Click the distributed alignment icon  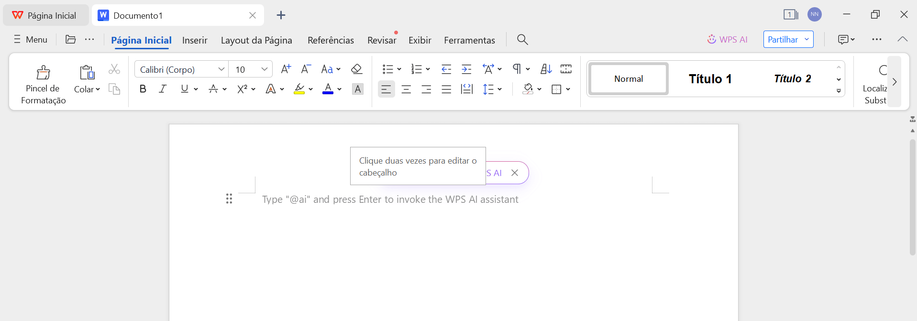466,89
